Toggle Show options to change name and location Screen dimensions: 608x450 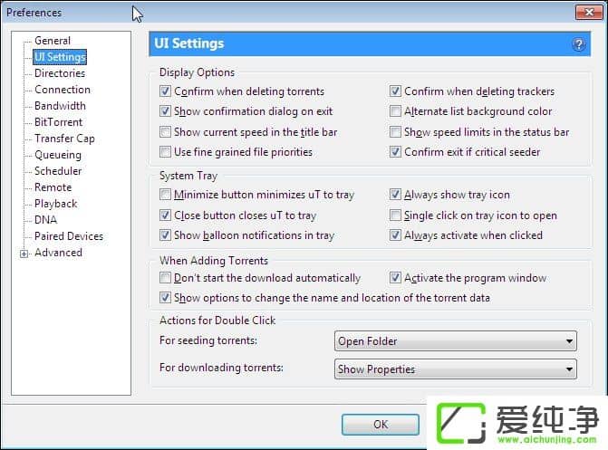[165, 298]
